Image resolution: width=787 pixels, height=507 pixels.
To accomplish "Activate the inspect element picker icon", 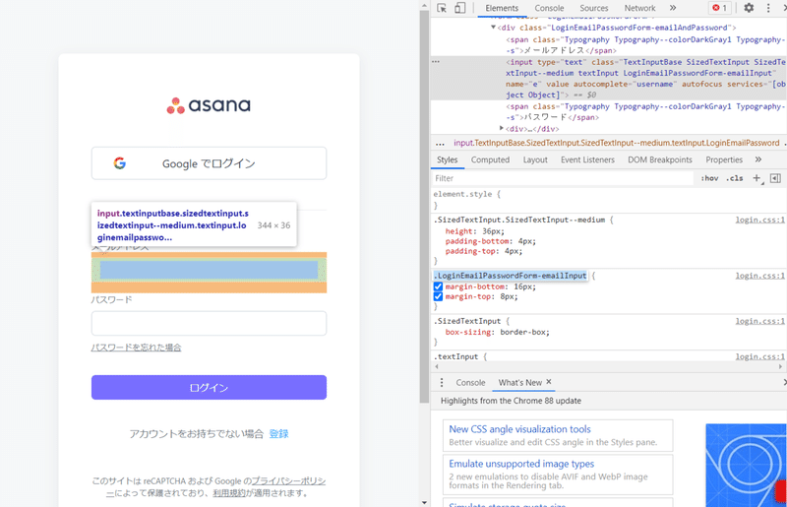I will [442, 8].
